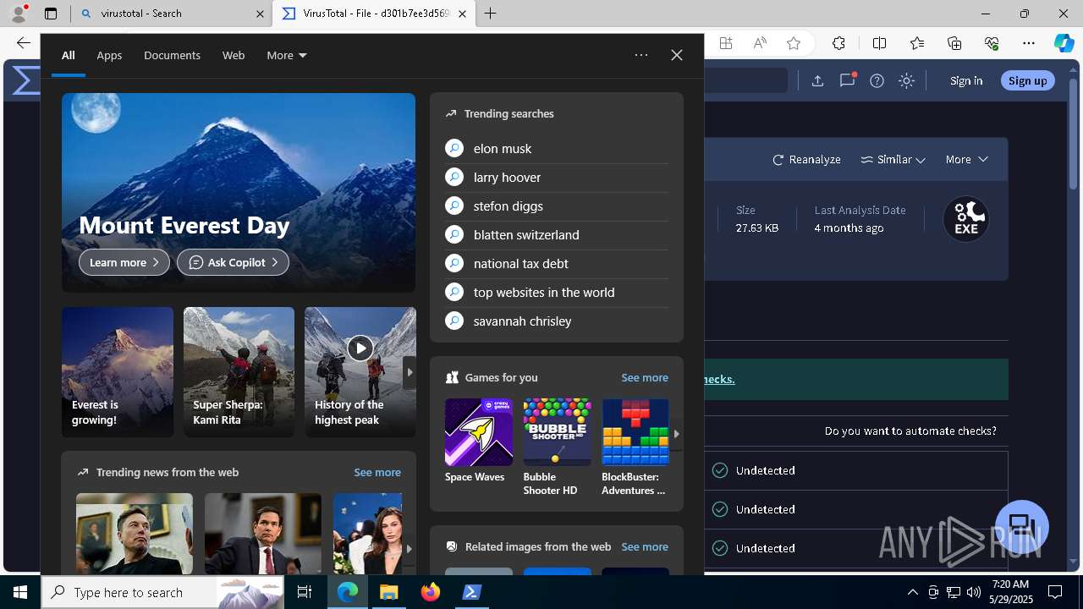This screenshot has width=1083, height=609.
Task: Search trending topic savannah chrisley
Action: pos(557,321)
